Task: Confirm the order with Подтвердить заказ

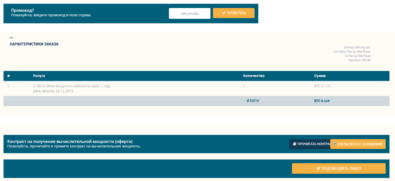Action: 339,168
